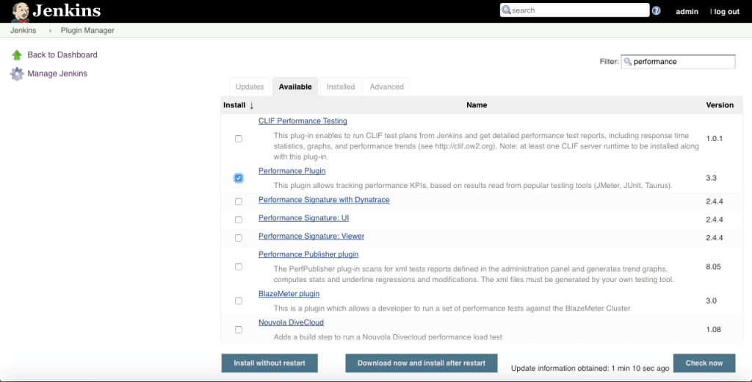Click the Manage Jenkins gear icon
The width and height of the screenshot is (752, 382).
[17, 74]
